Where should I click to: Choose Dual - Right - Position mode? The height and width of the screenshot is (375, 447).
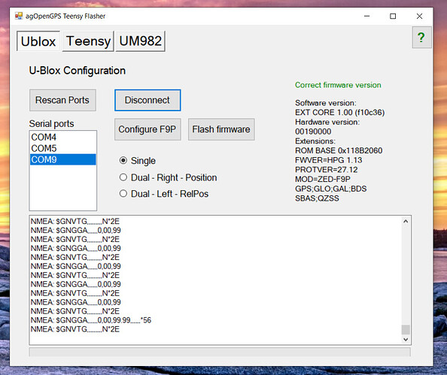click(168, 177)
